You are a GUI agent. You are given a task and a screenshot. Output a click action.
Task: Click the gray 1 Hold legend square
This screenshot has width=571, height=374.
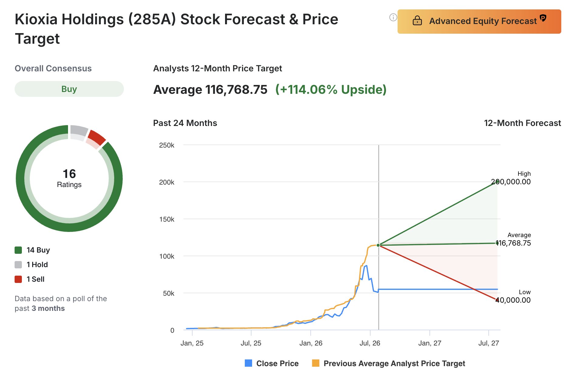point(18,265)
